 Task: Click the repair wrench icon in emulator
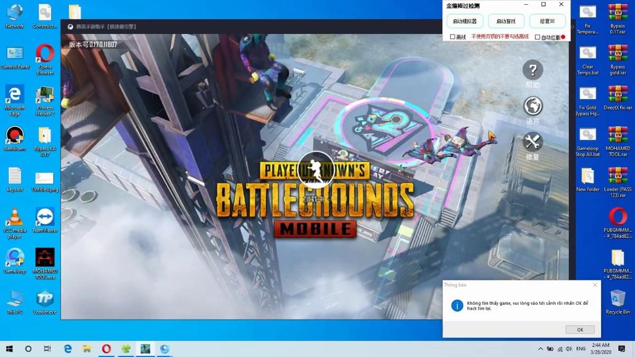[532, 142]
